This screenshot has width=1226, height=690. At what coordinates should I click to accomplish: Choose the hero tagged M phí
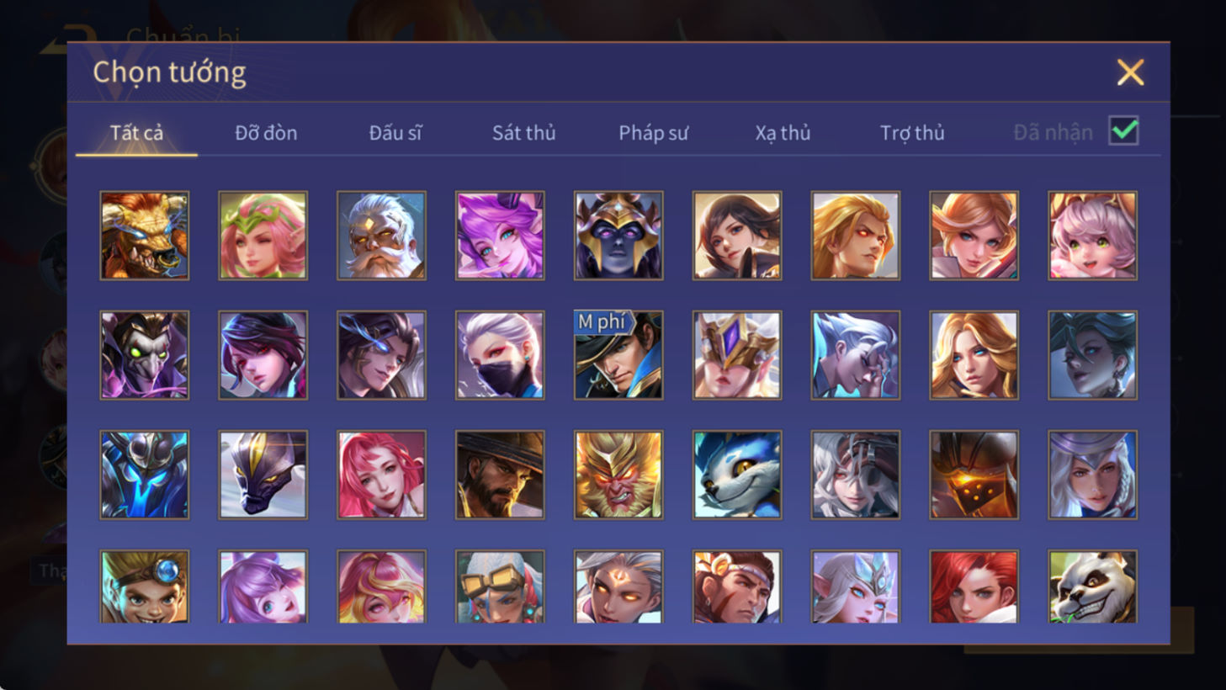(x=618, y=355)
